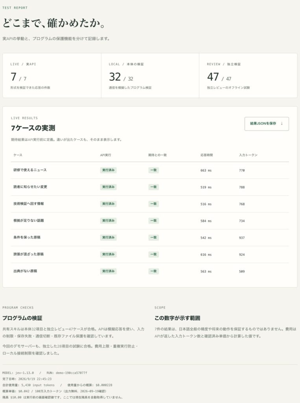Click 一致 badge in 誇張が混ざった原稿 row
The width and height of the screenshot is (300, 403).
coord(153,254)
